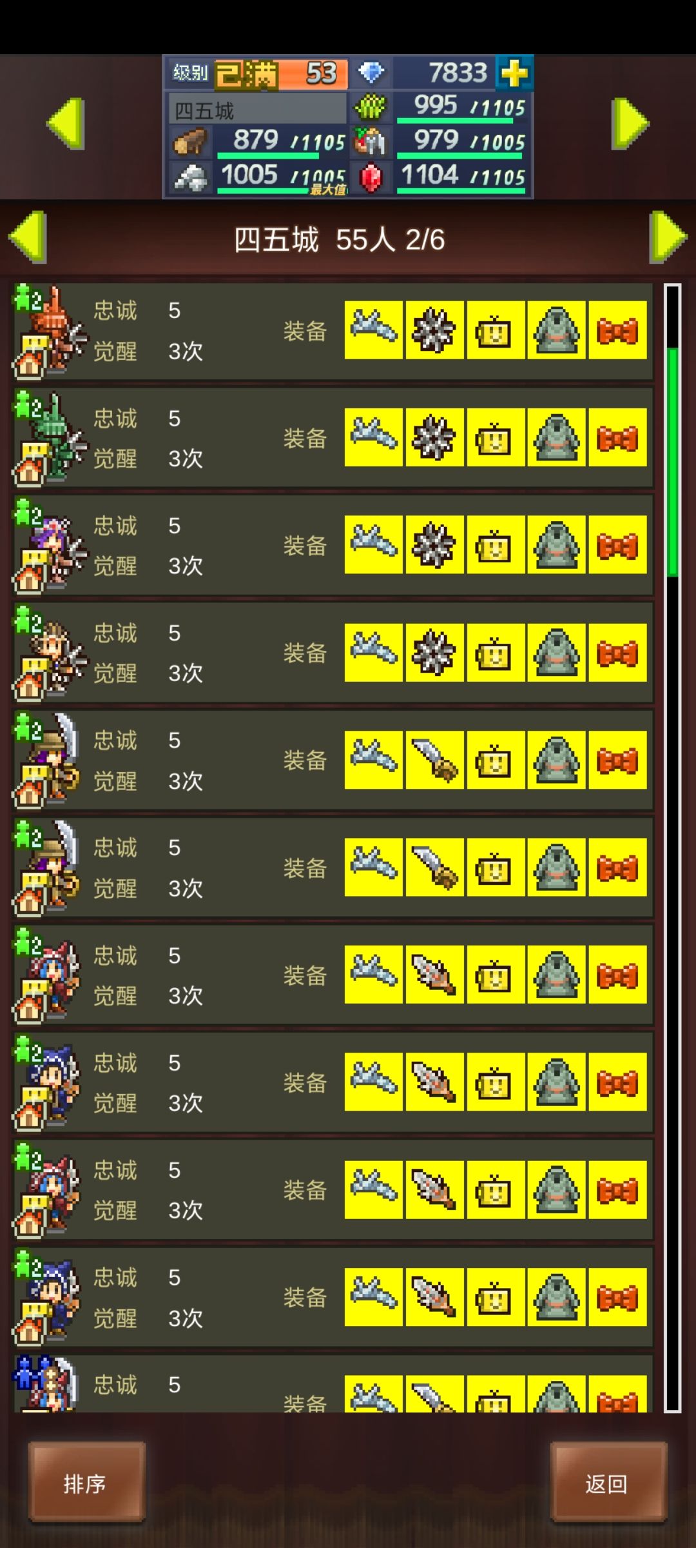Click the green vertical scrollbar
696x1548 pixels.
pos(673,461)
